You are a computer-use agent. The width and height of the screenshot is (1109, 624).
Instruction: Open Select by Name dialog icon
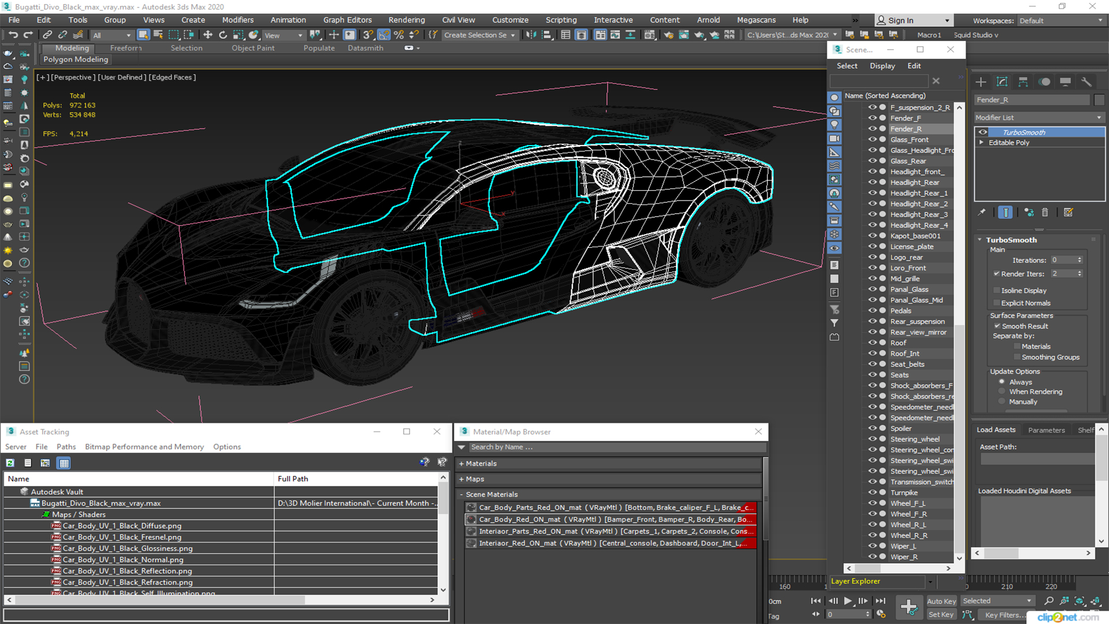click(x=158, y=35)
